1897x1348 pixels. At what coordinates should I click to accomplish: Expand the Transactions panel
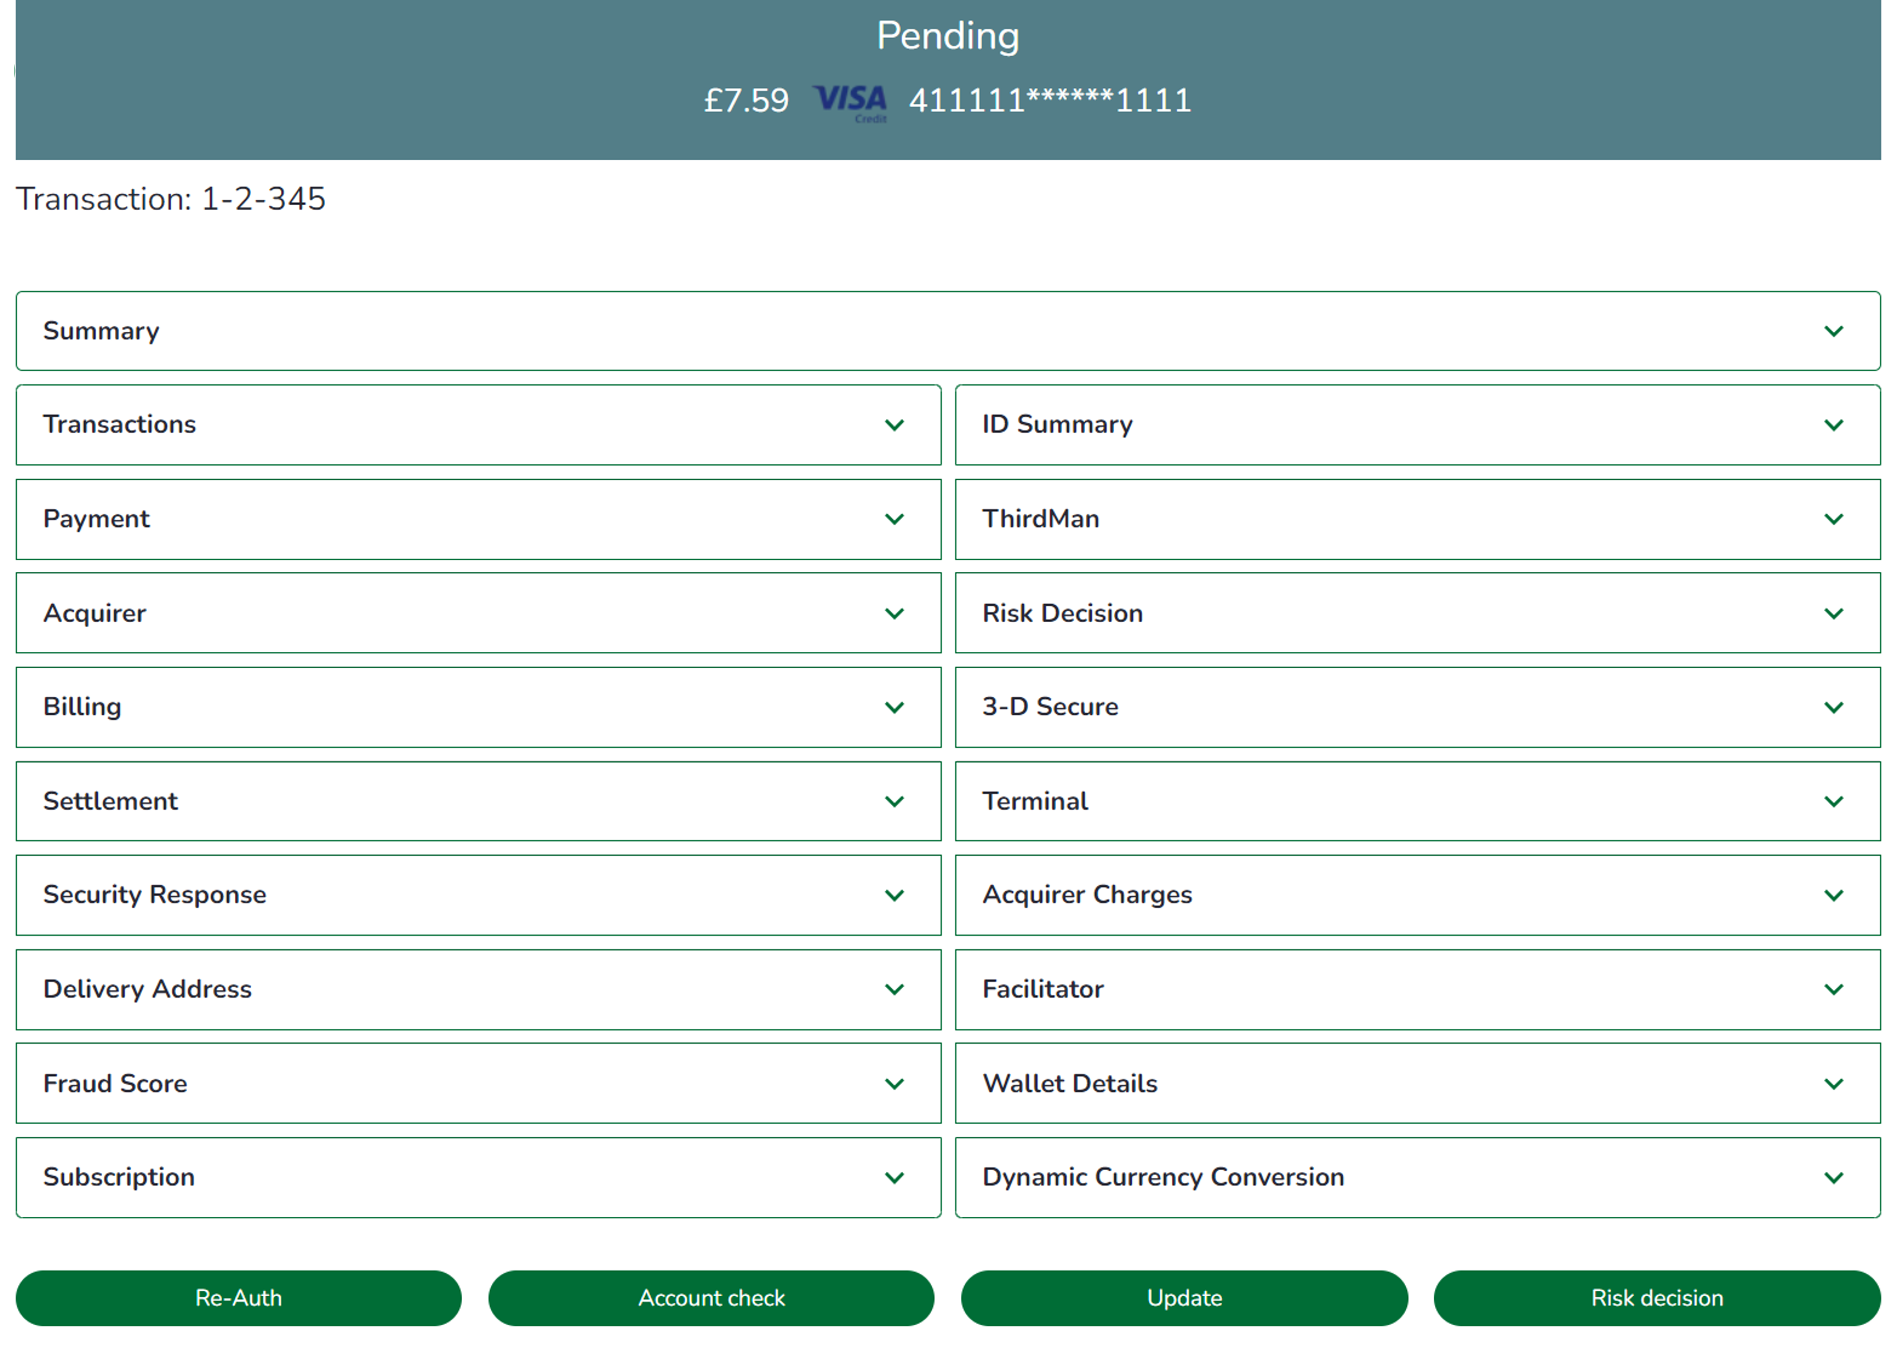pyautogui.click(x=478, y=424)
